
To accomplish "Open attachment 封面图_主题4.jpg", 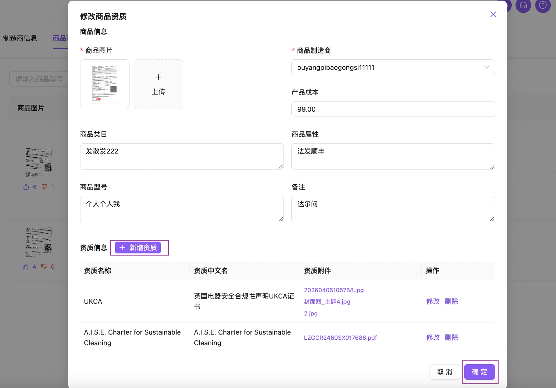I will (x=327, y=302).
